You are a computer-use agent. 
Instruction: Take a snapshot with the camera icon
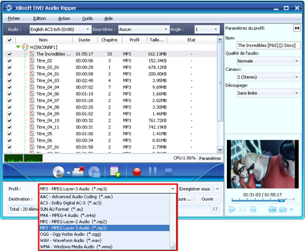(x=272, y=209)
